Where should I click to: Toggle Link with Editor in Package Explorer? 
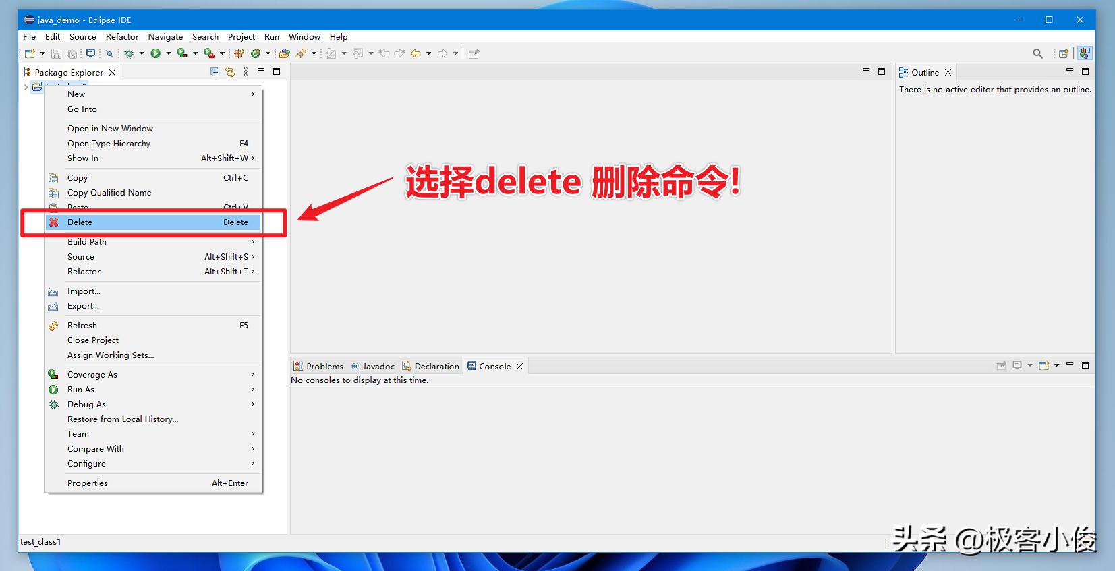pos(230,71)
